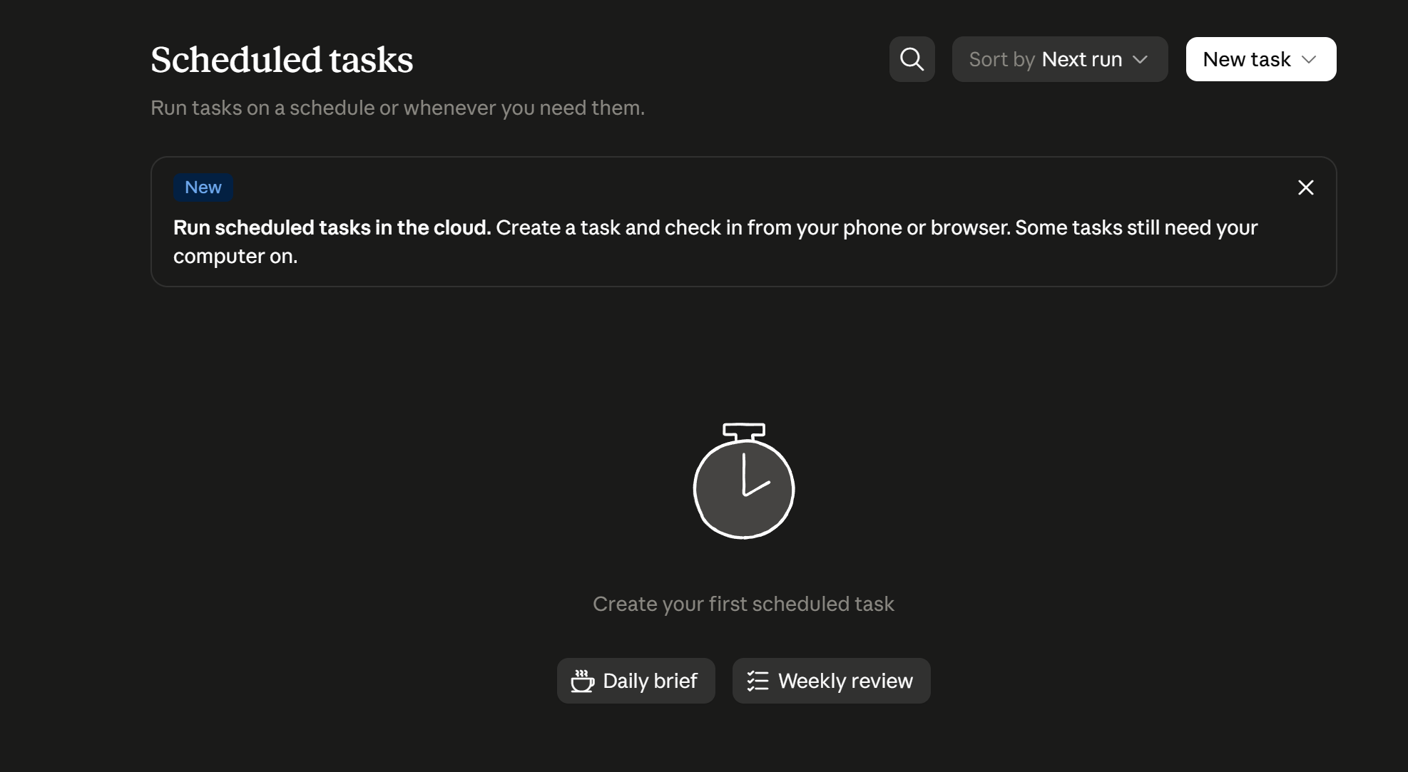The height and width of the screenshot is (772, 1408).
Task: Click 'Create your first scheduled task' text
Action: click(x=743, y=604)
